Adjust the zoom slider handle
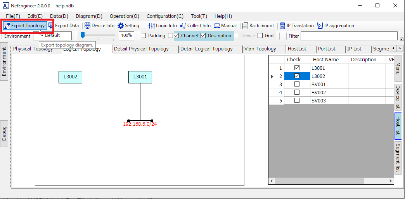 pyautogui.click(x=83, y=35)
